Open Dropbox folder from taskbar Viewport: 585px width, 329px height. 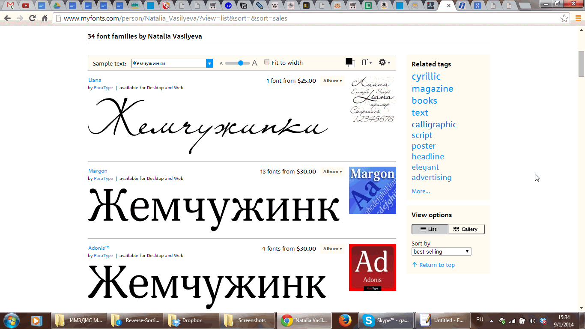click(191, 320)
